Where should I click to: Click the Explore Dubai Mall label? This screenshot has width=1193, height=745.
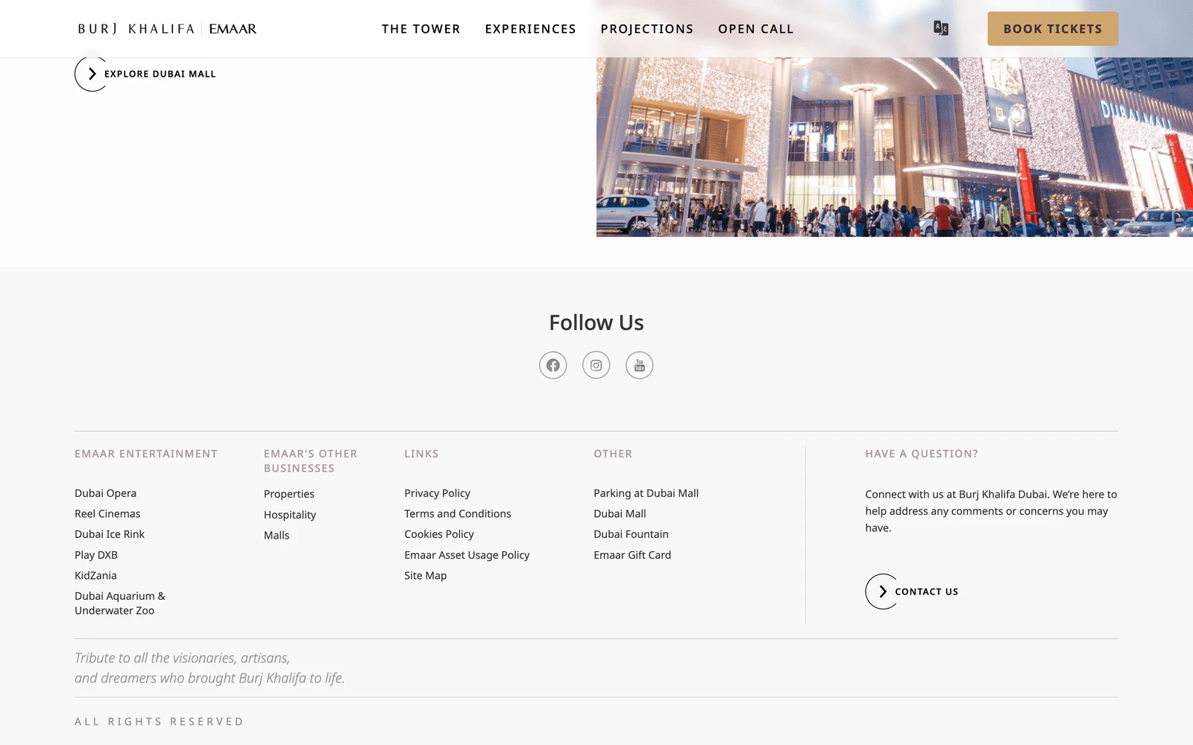click(160, 74)
